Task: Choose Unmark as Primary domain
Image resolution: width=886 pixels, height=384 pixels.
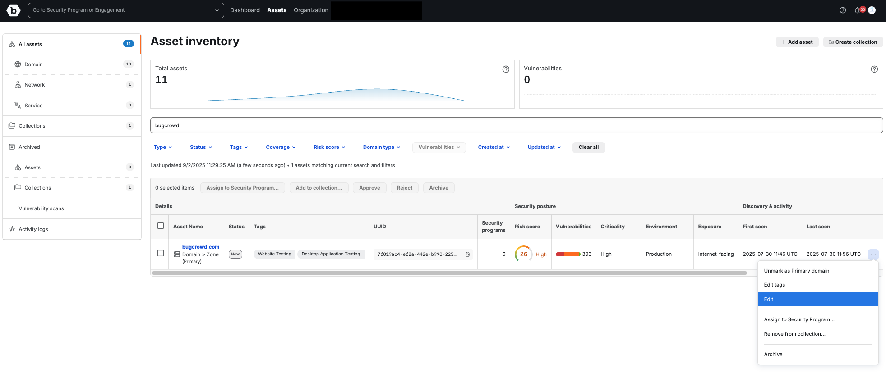Action: click(x=818, y=271)
